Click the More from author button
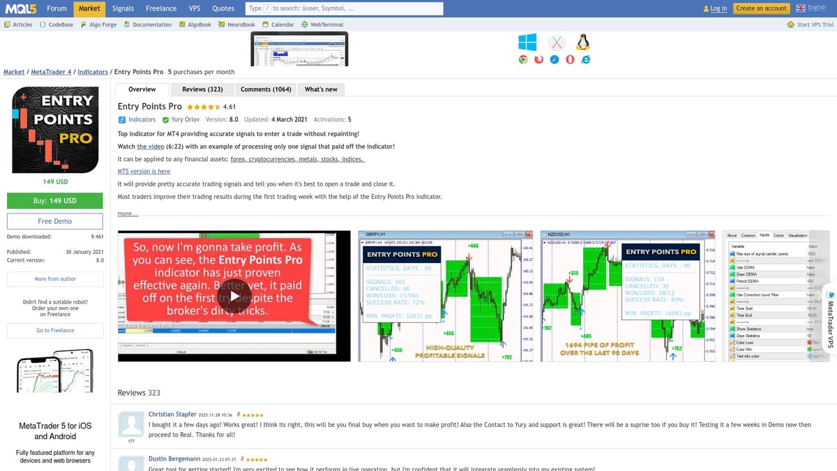Image resolution: width=837 pixels, height=471 pixels. point(55,279)
